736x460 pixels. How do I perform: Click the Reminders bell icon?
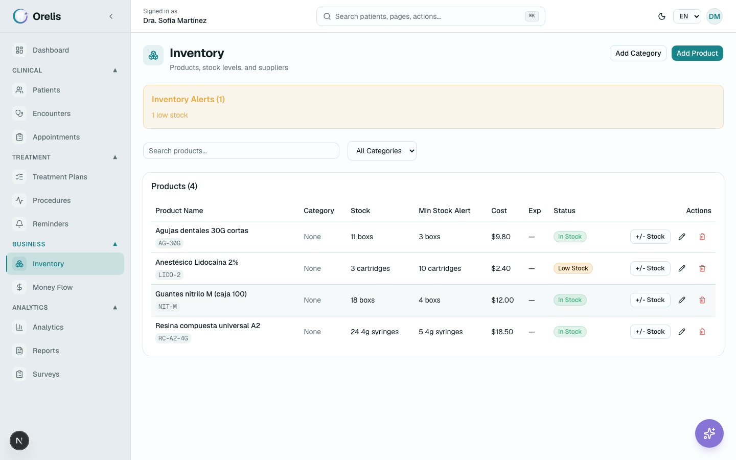(19, 224)
